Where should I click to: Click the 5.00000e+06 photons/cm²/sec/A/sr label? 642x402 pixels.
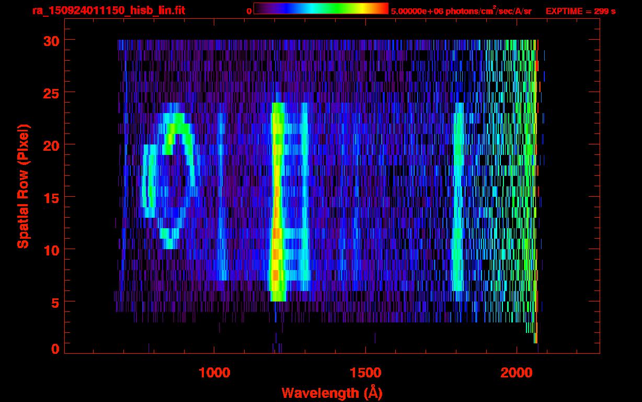[x=461, y=10]
